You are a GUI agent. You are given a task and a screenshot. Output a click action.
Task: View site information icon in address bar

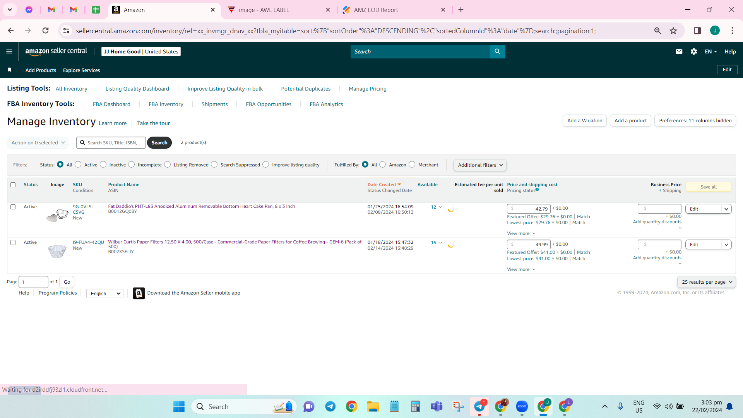[x=67, y=31]
